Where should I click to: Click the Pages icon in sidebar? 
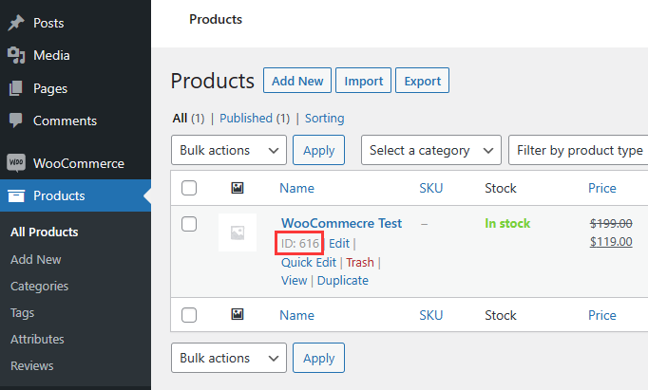click(x=16, y=88)
